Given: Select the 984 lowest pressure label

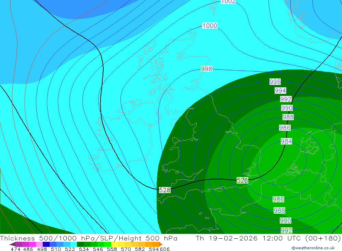Looking at the screenshot, I should [286, 141].
